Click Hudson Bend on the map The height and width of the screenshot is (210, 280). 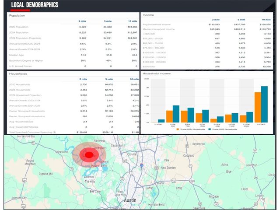point(99,166)
